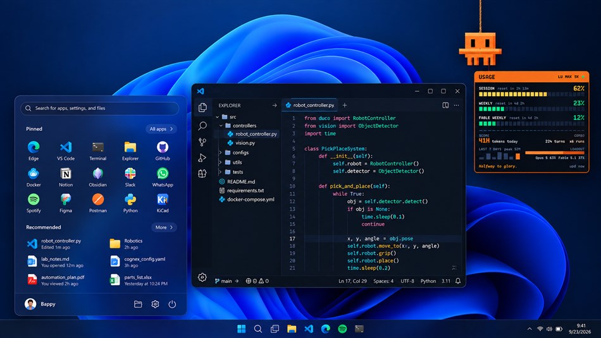Open Run and Debug in VS Code activity bar
Screen dimensions: 601x338
(202, 157)
